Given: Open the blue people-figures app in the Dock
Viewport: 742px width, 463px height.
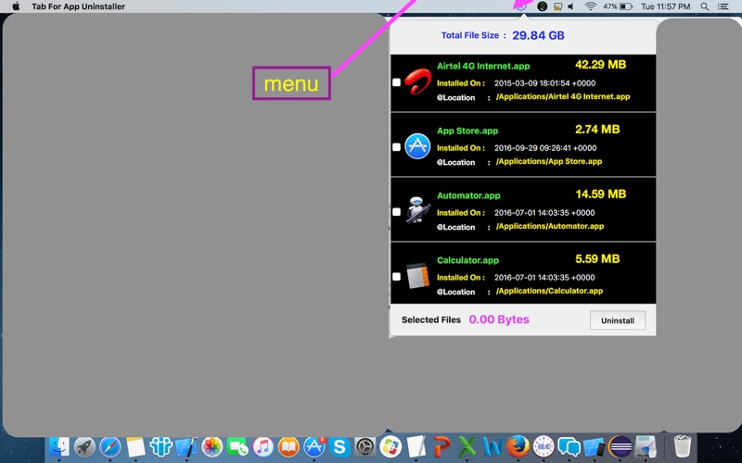Looking at the screenshot, I should point(160,446).
